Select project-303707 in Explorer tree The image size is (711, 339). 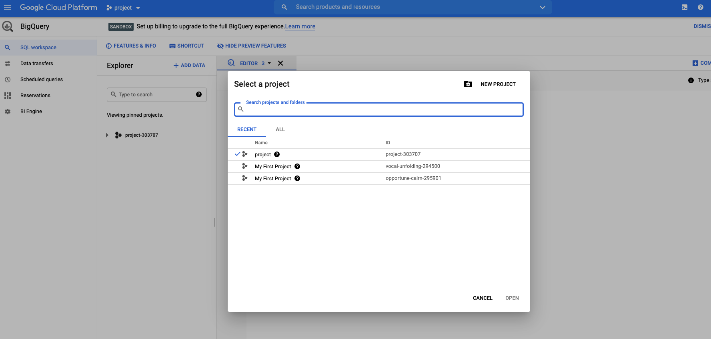[x=141, y=135]
